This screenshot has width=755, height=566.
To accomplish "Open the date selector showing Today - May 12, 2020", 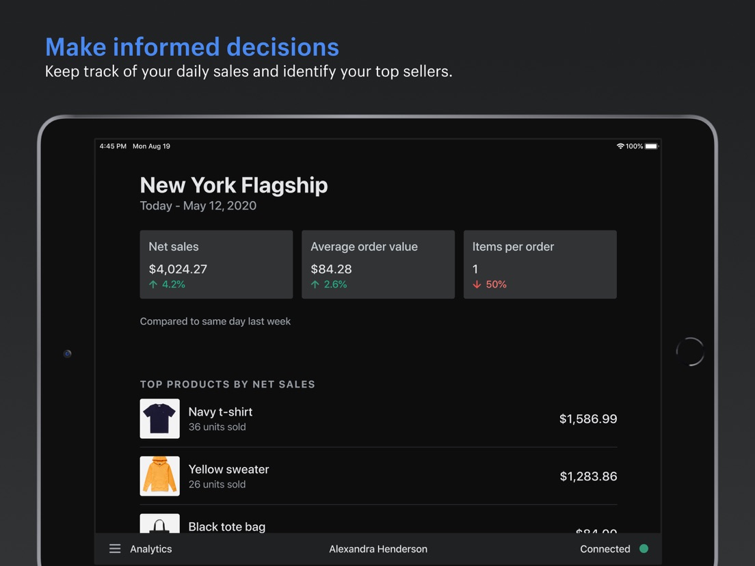I will (x=198, y=205).
